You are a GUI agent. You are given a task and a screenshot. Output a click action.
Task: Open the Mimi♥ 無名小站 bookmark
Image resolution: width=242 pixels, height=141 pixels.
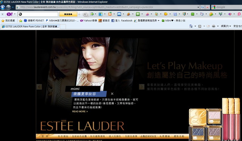coord(173,20)
